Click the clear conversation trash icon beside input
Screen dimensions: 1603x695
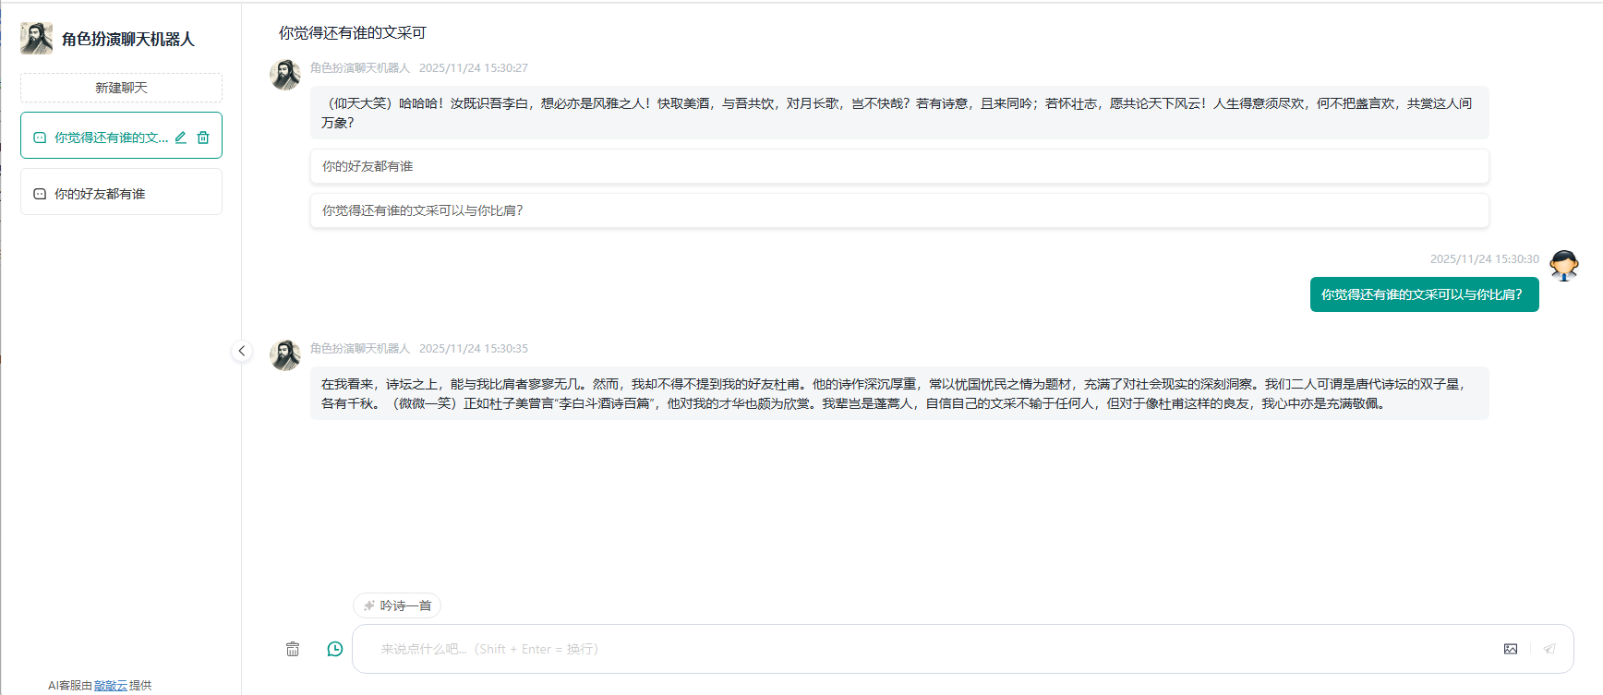click(293, 649)
